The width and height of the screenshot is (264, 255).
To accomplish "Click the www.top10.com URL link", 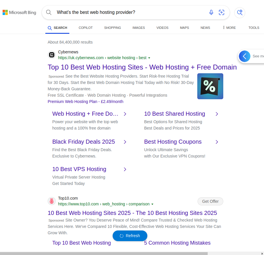I will [104, 204].
